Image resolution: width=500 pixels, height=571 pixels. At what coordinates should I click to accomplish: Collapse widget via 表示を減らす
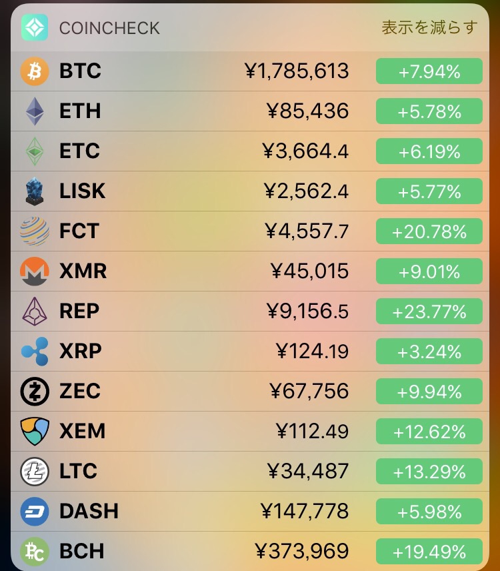click(429, 27)
